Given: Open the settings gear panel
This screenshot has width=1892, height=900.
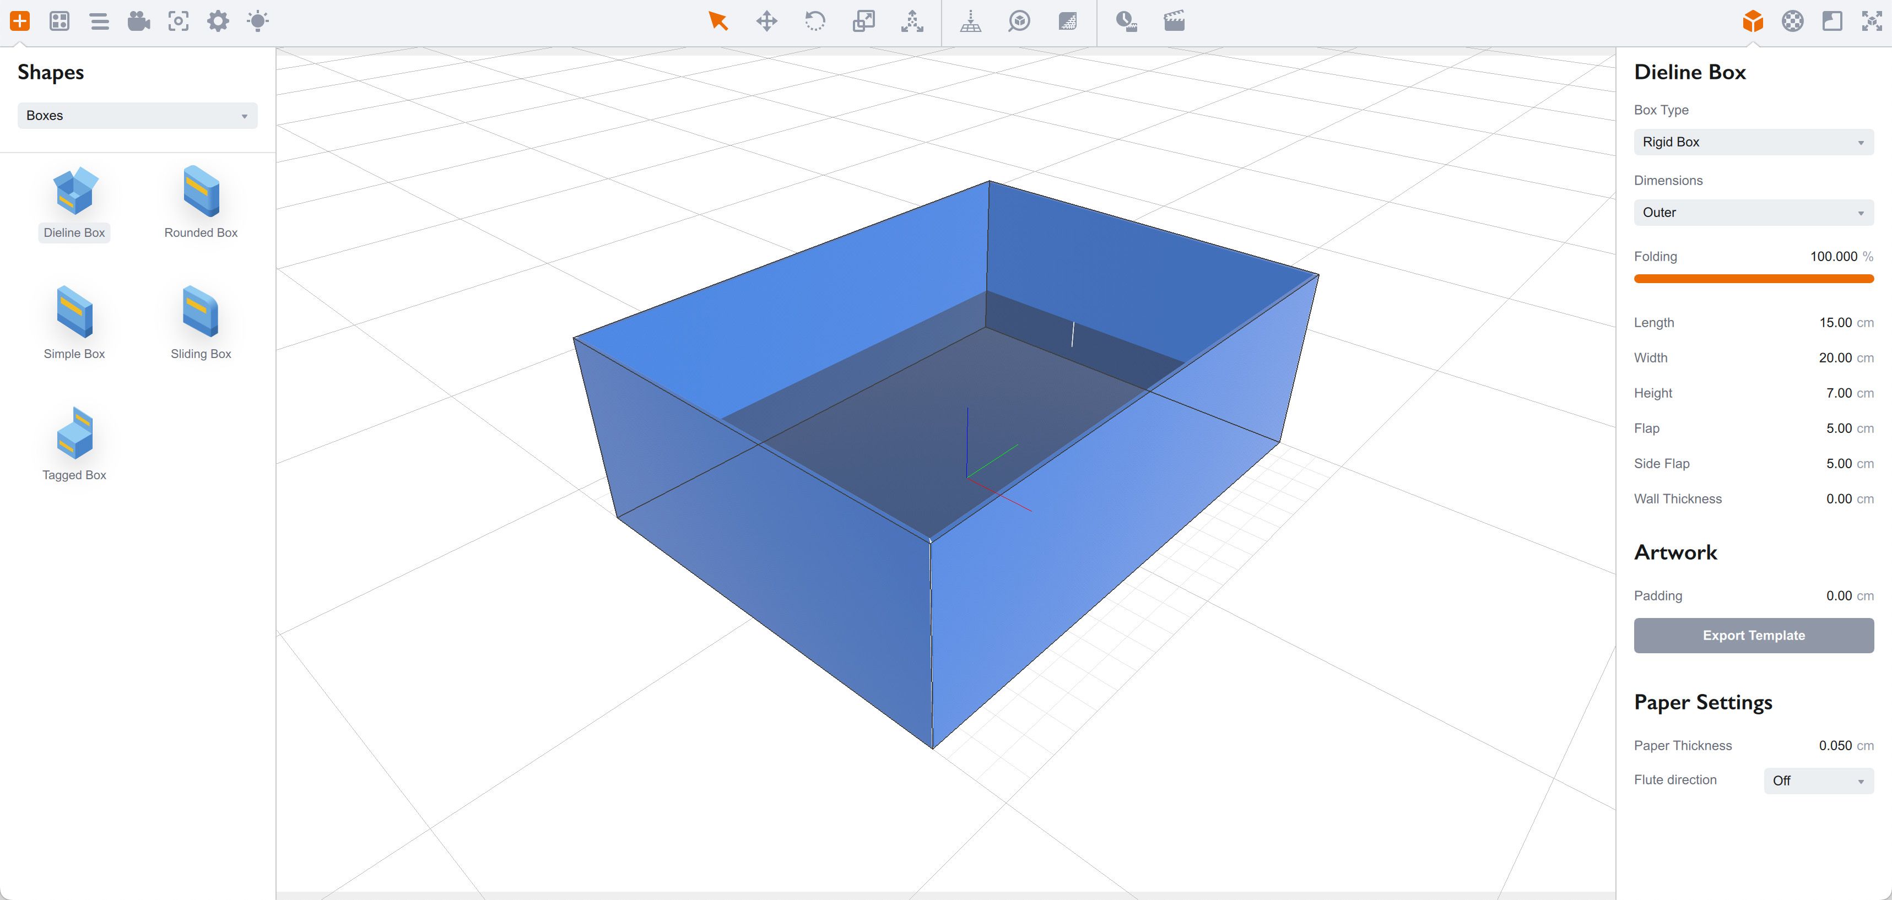Looking at the screenshot, I should 218,20.
